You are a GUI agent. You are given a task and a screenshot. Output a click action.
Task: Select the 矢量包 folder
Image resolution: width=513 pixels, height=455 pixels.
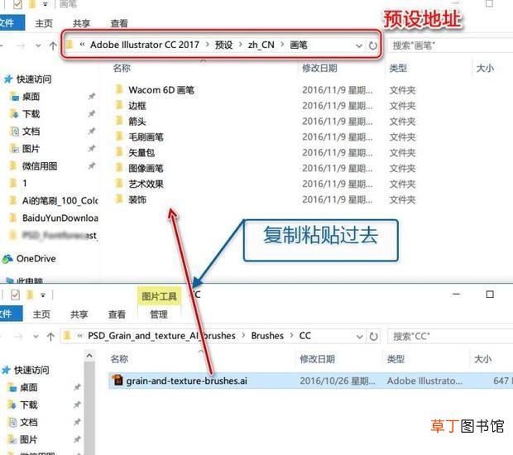click(x=141, y=153)
